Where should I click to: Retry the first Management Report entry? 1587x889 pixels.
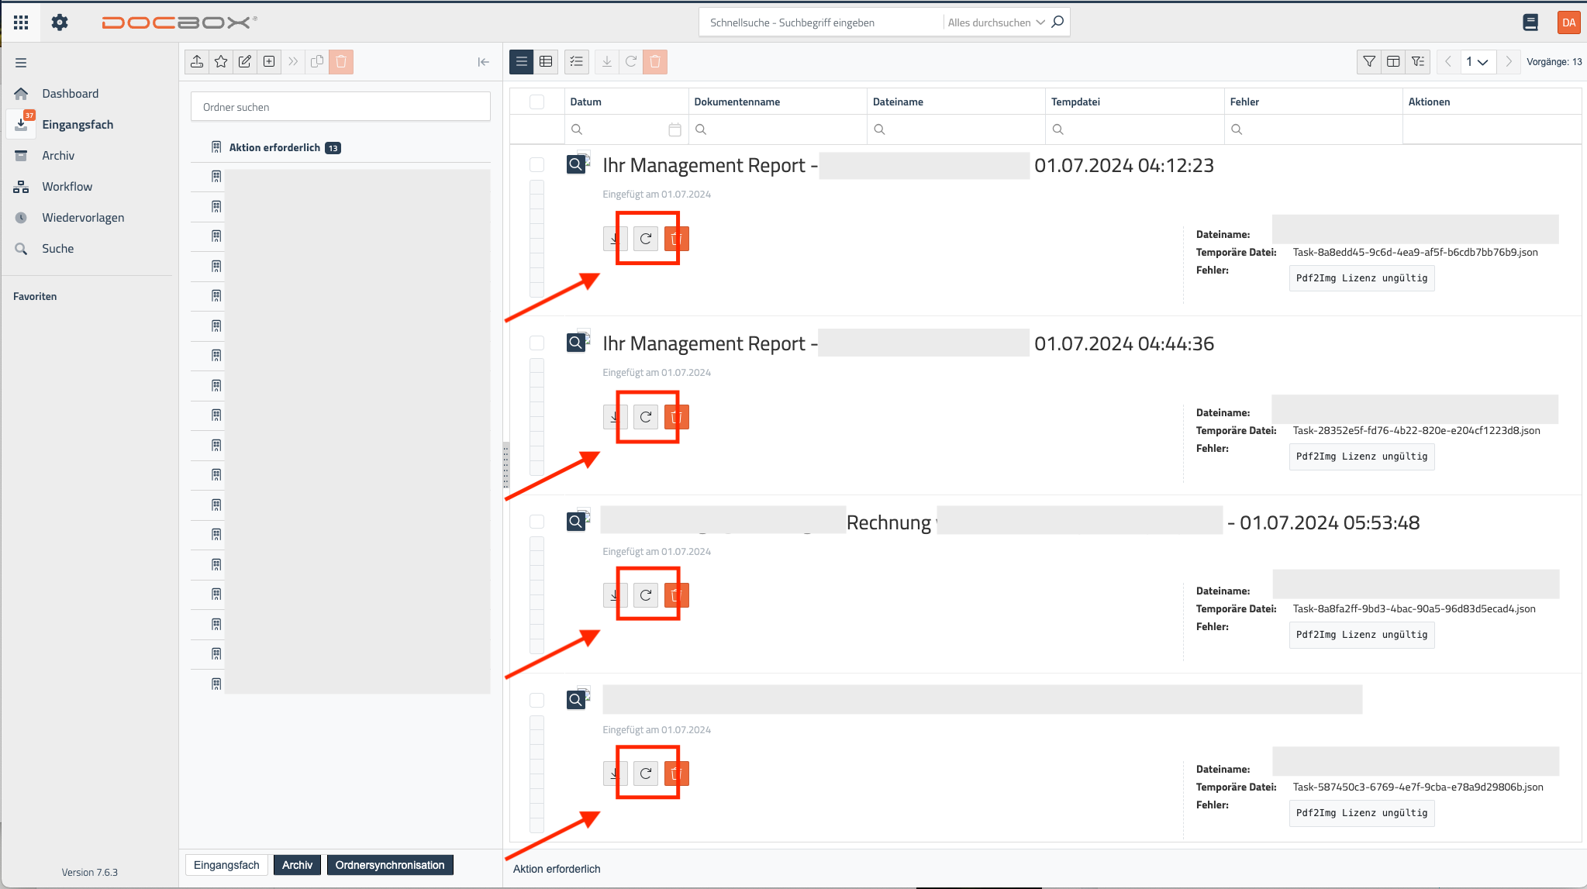pyautogui.click(x=645, y=239)
